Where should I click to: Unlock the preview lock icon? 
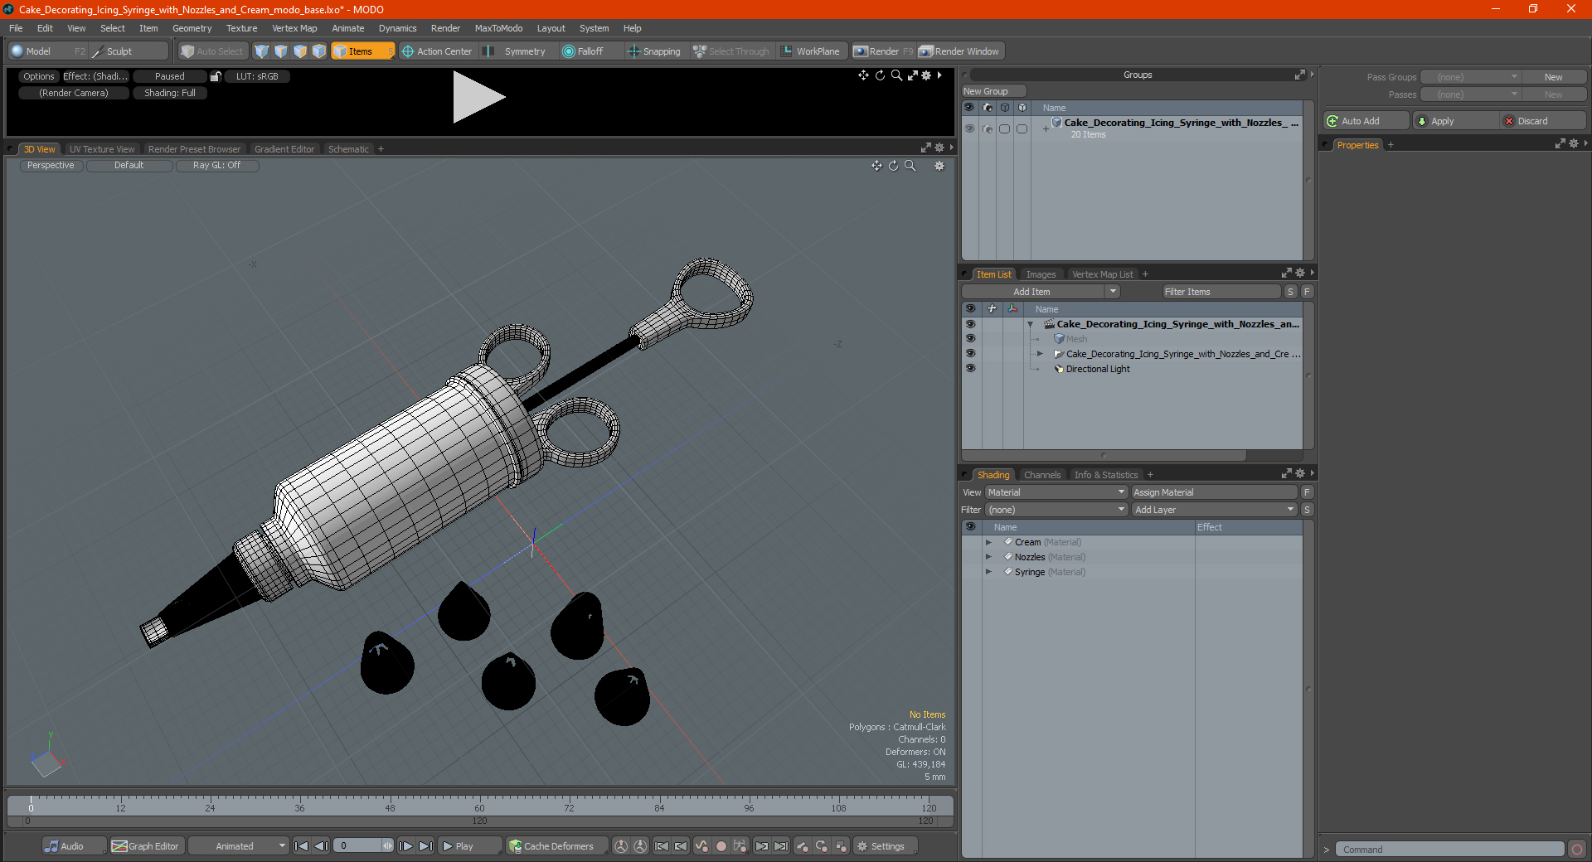[216, 76]
